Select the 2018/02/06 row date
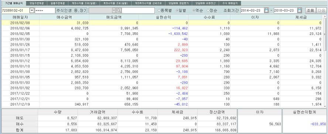Screen dimensions: 328x134 click(x=20, y=28)
